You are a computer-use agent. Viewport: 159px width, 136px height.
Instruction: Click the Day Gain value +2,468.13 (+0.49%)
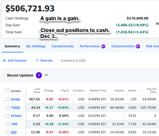click(132, 25)
